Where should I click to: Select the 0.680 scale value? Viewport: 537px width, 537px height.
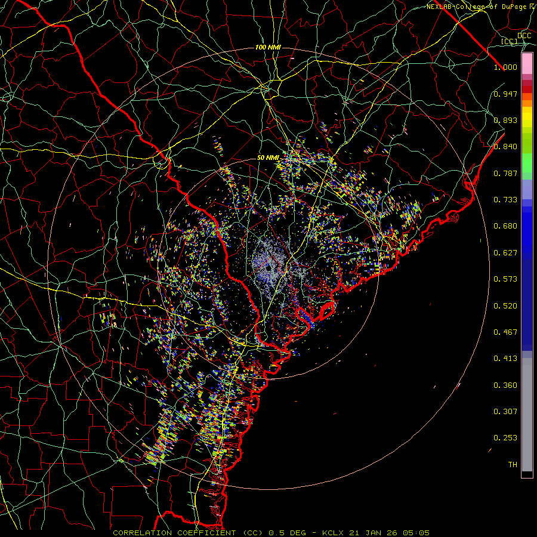pyautogui.click(x=505, y=226)
